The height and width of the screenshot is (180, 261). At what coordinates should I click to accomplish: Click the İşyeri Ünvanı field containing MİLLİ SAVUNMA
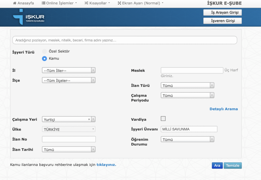coord(189,129)
